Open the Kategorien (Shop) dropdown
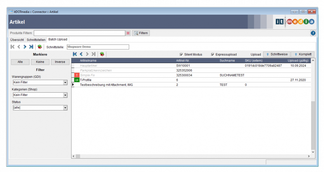The width and height of the screenshot is (324, 172). point(65,95)
